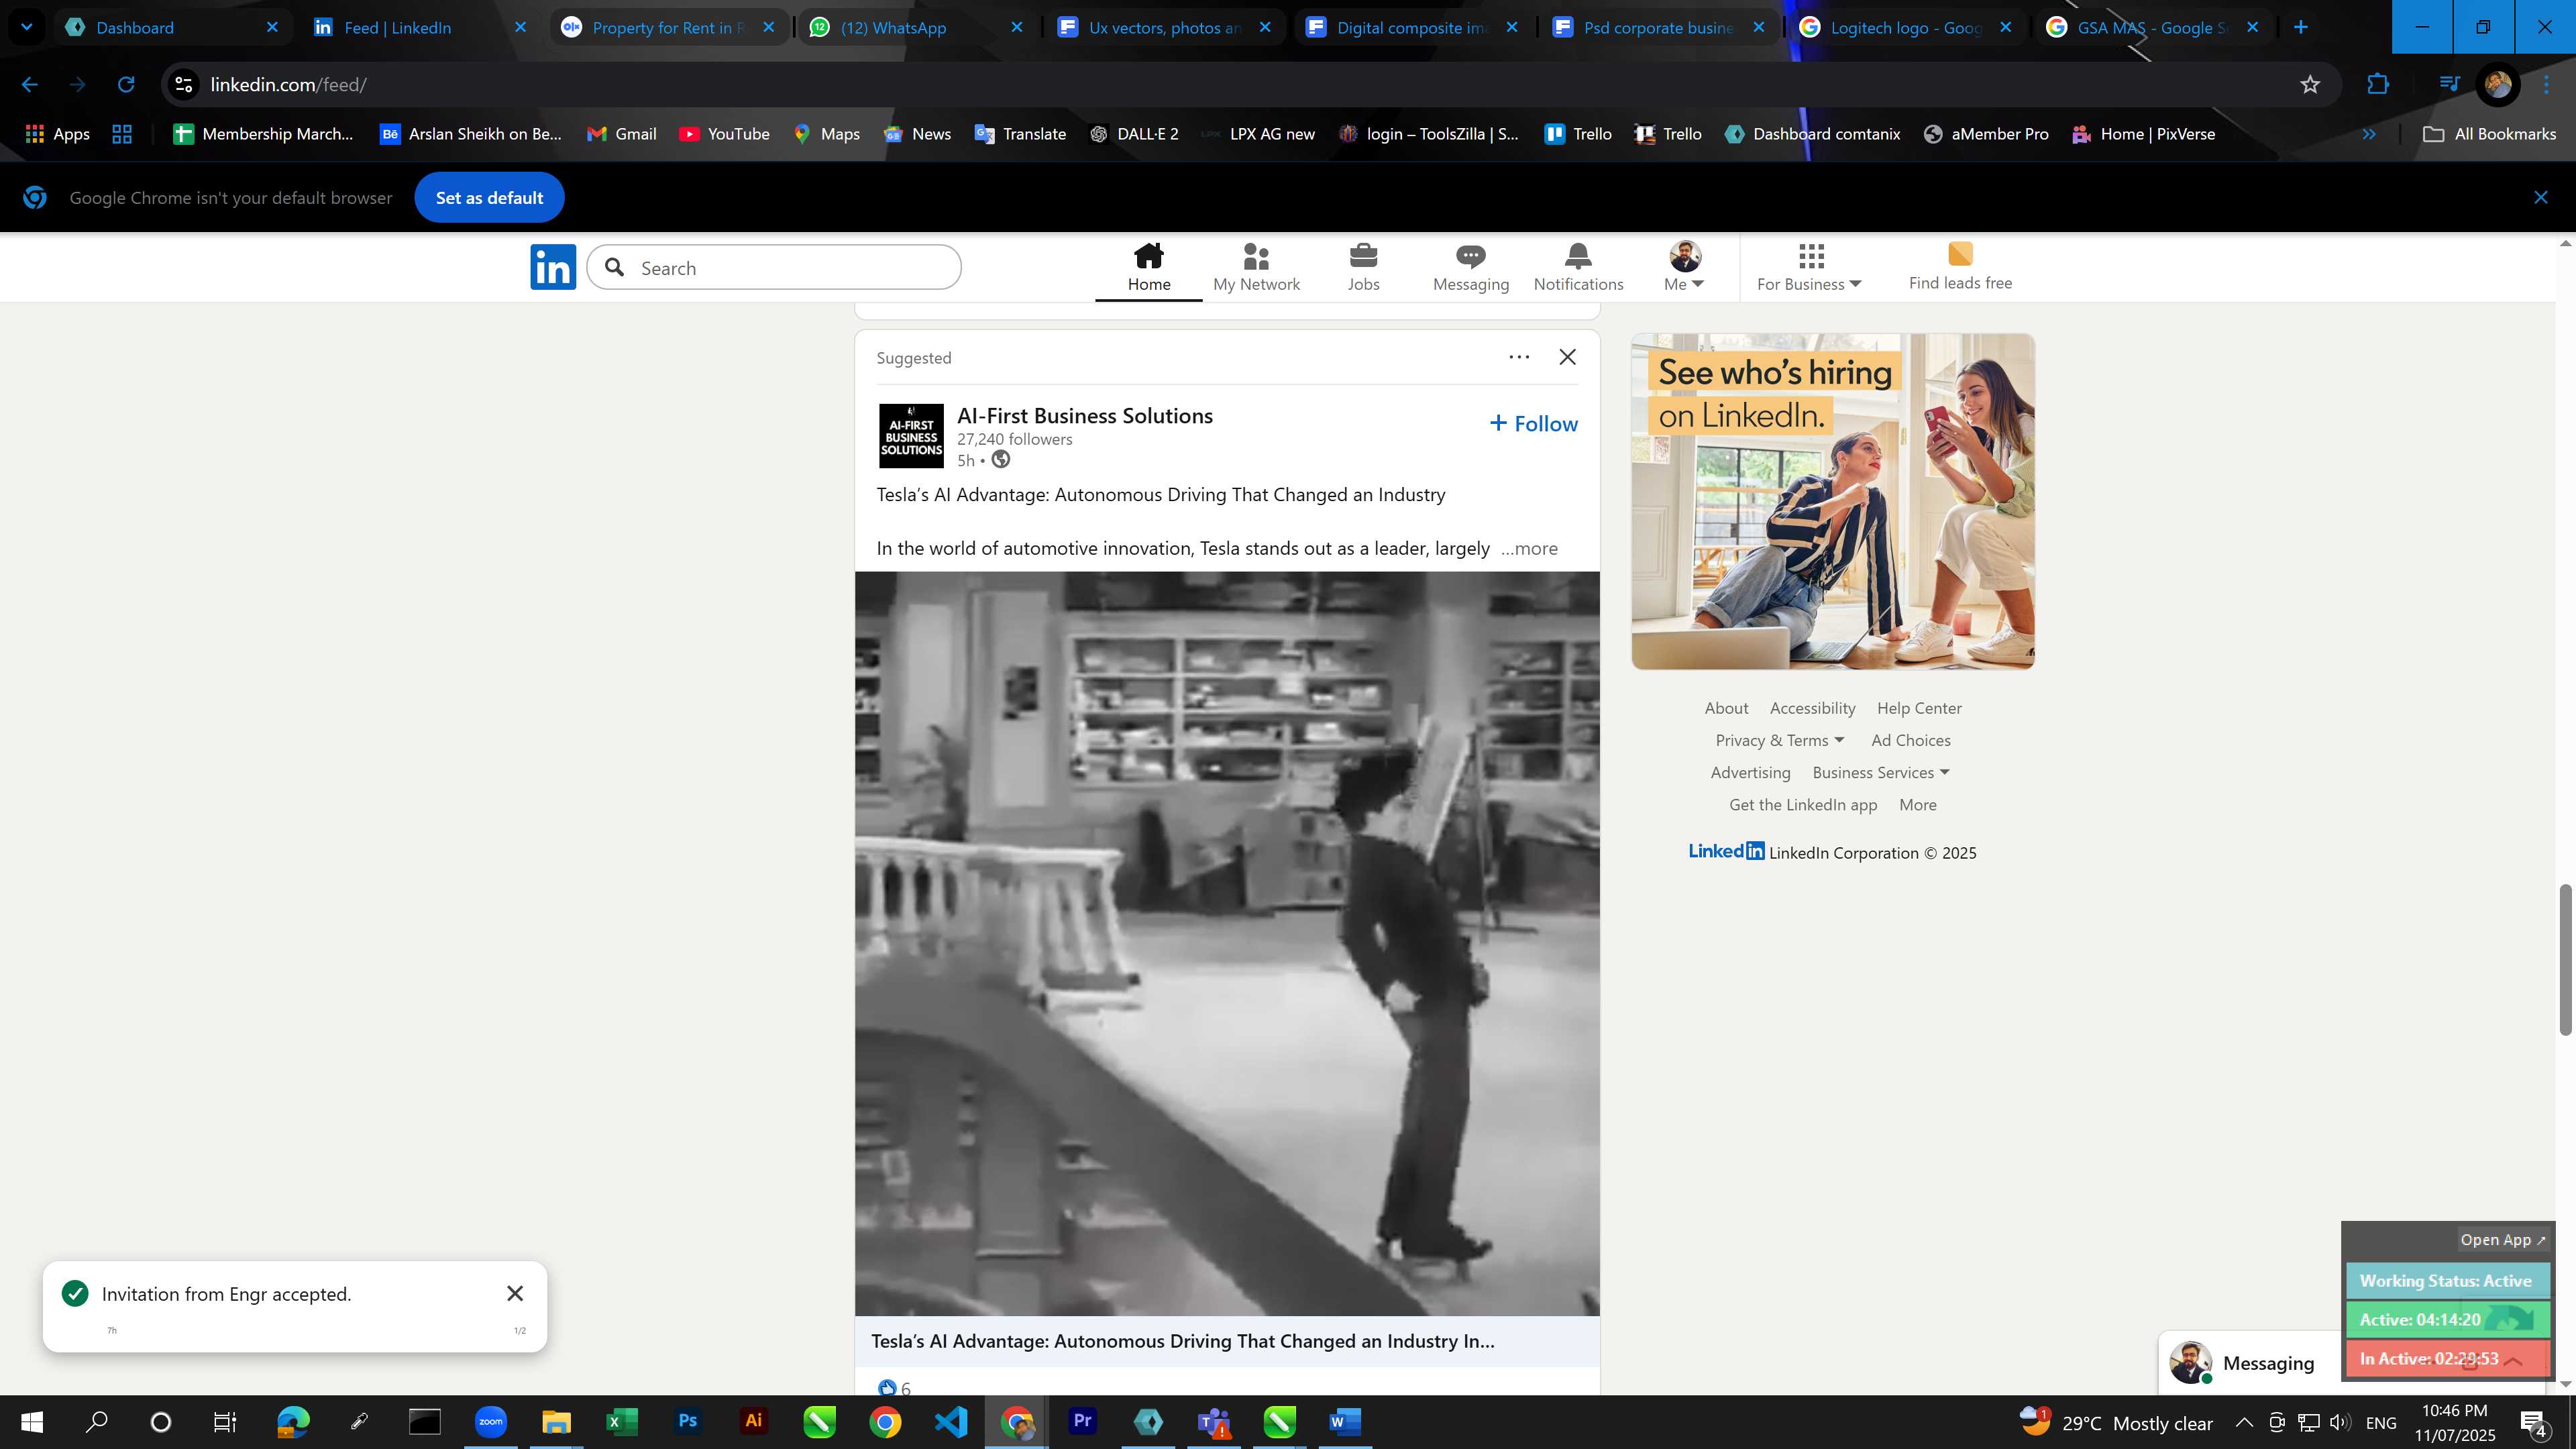
Task: Open Microsoft Edge from the taskbar
Action: [293, 1421]
